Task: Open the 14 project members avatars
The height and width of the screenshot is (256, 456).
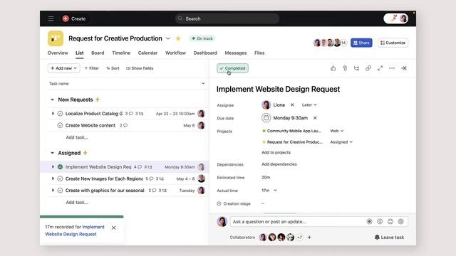Action: pos(330,43)
